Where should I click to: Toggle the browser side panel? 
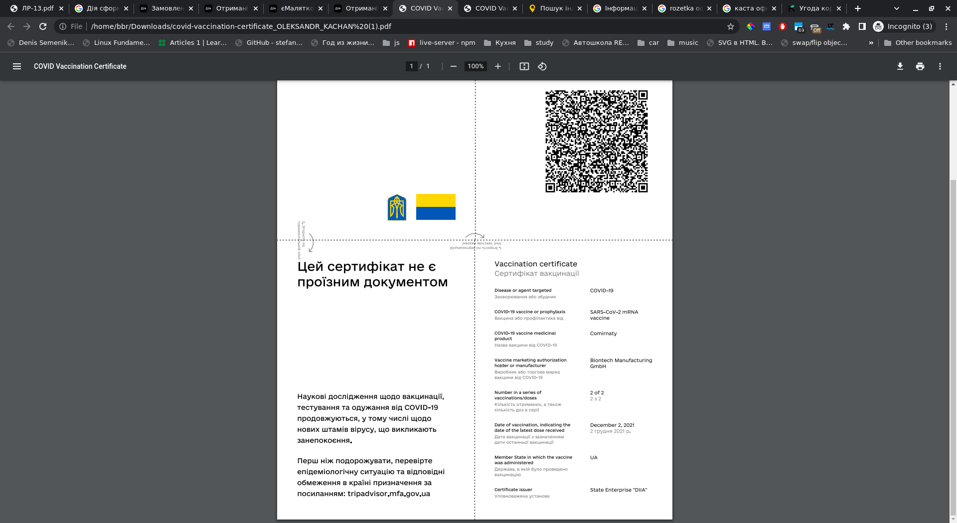pos(862,26)
